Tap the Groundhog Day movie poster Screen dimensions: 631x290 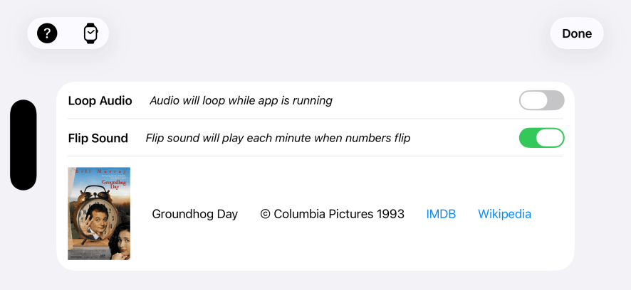99,214
